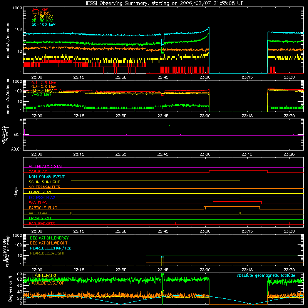Click the 0.3-0.8 MeV legend label
Image resolution: width=308 pixels, height=308 pixels.
point(44,87)
